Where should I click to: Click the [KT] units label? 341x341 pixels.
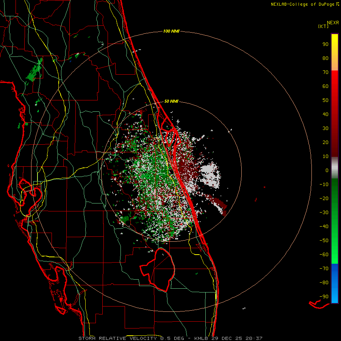point(323,26)
